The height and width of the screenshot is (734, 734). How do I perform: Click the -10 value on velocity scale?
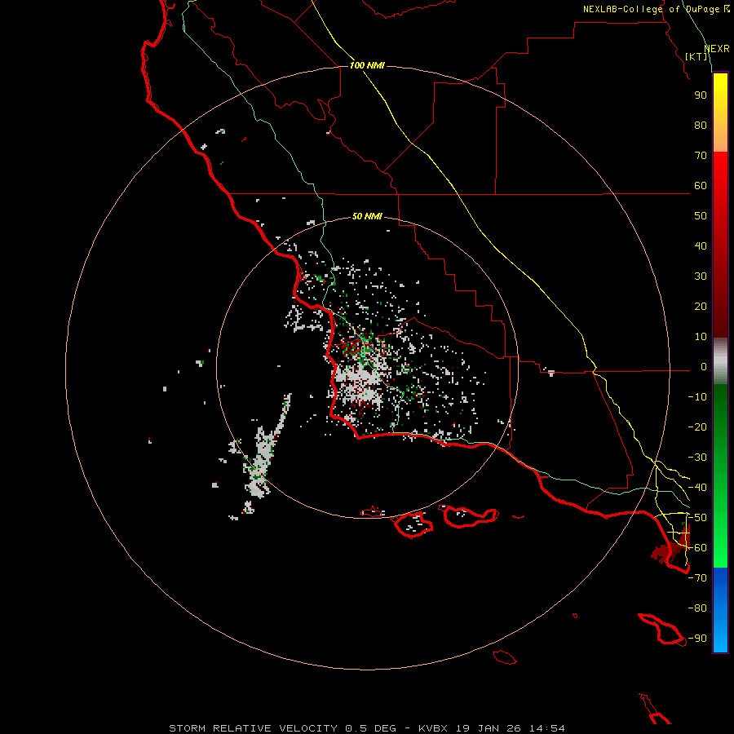(x=697, y=397)
